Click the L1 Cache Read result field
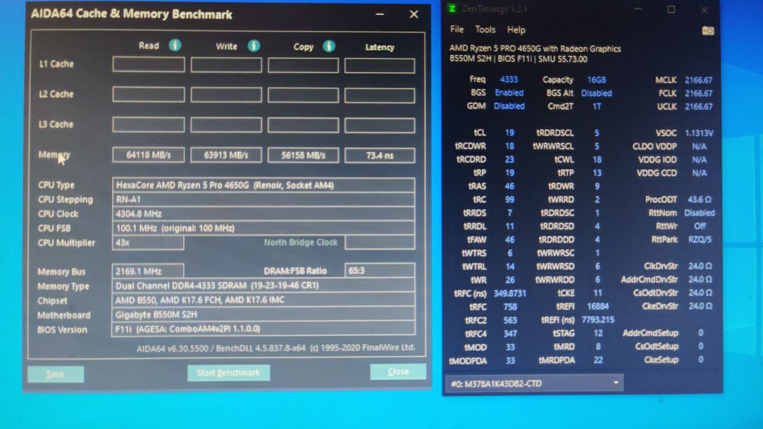The height and width of the screenshot is (429, 763). (x=148, y=64)
